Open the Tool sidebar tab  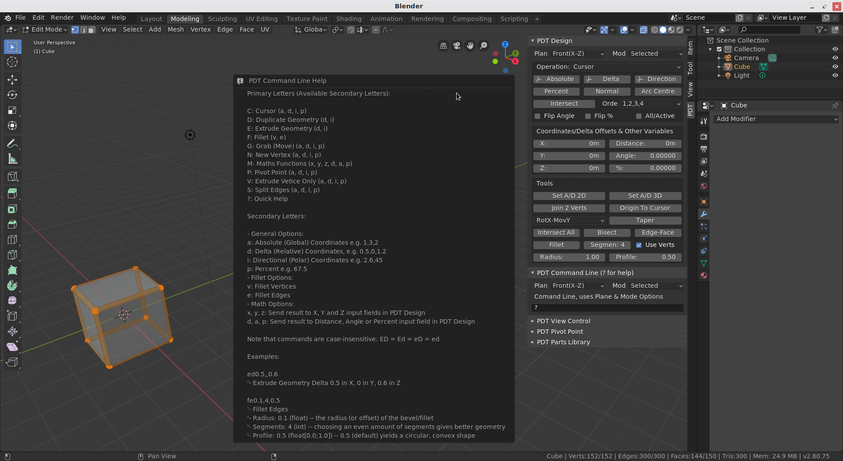[690, 68]
